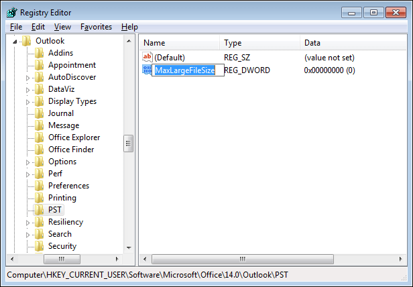The width and height of the screenshot is (413, 287).
Task: Click the Printing folder icon
Action: coord(40,198)
